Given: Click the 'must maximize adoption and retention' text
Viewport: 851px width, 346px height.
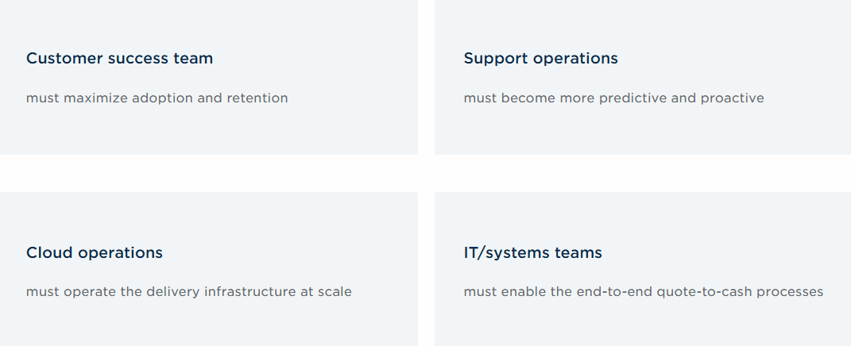Looking at the screenshot, I should point(157,98).
